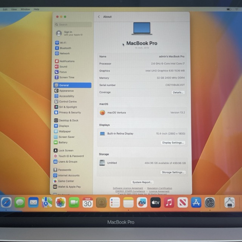Open Calendar showing MAR 30
Screen dimensions: 242x242
coord(88,202)
